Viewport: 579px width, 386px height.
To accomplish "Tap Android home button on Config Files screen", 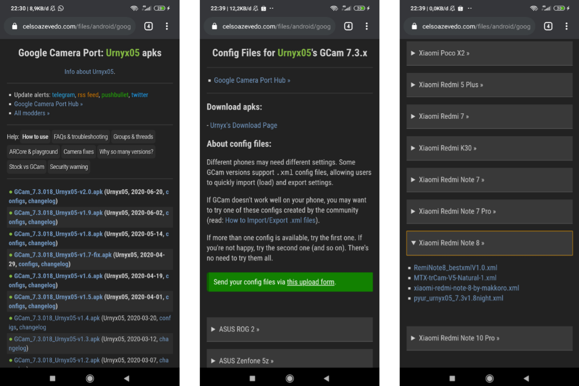I will coord(289,378).
